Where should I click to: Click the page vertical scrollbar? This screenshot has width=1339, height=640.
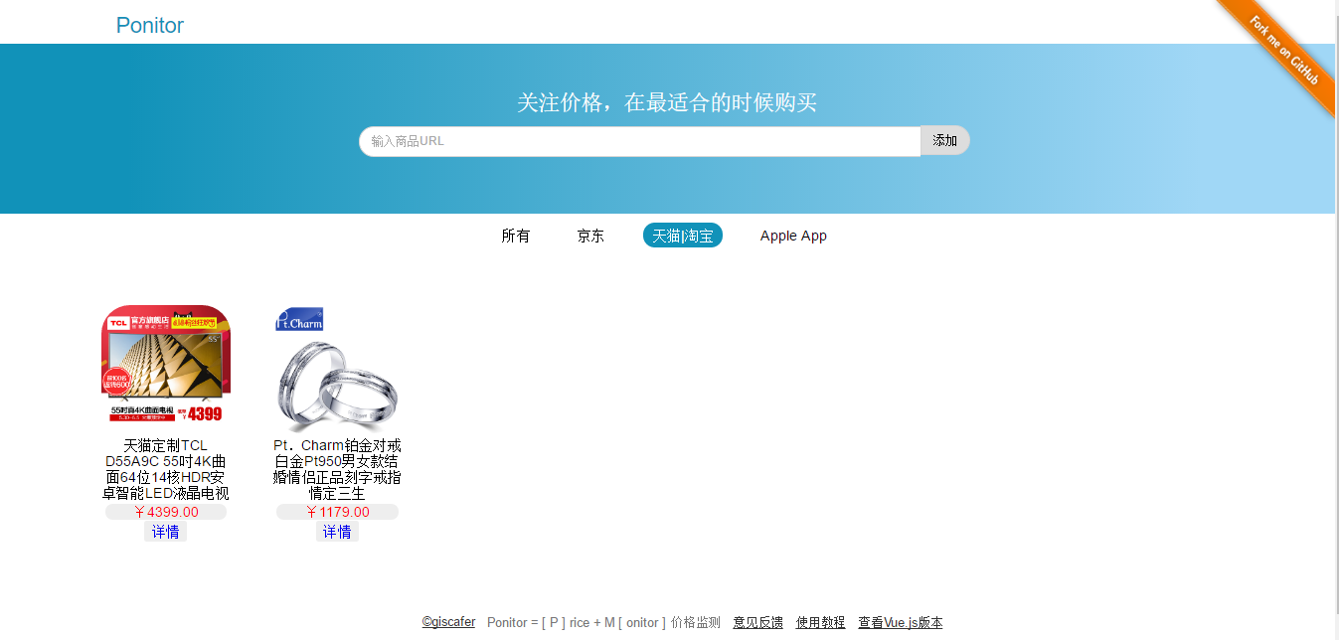1336,320
